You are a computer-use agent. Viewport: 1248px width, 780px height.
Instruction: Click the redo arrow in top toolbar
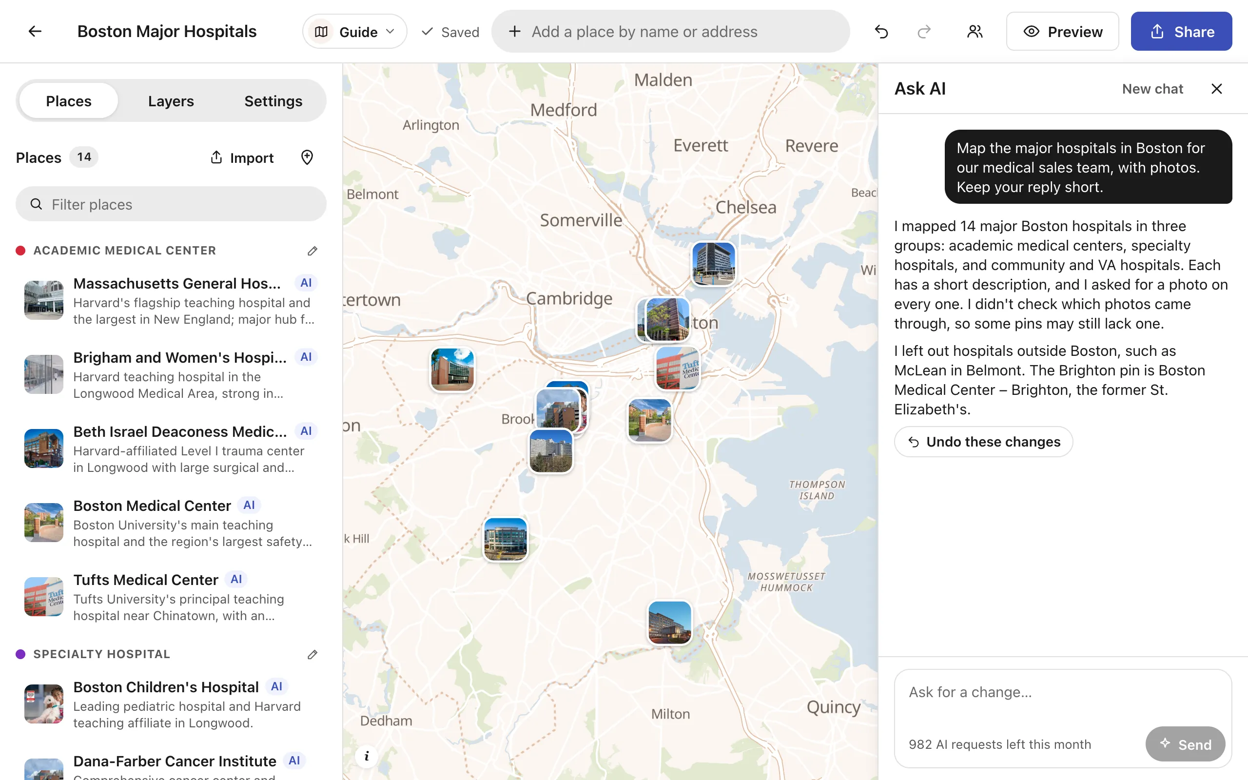(924, 32)
